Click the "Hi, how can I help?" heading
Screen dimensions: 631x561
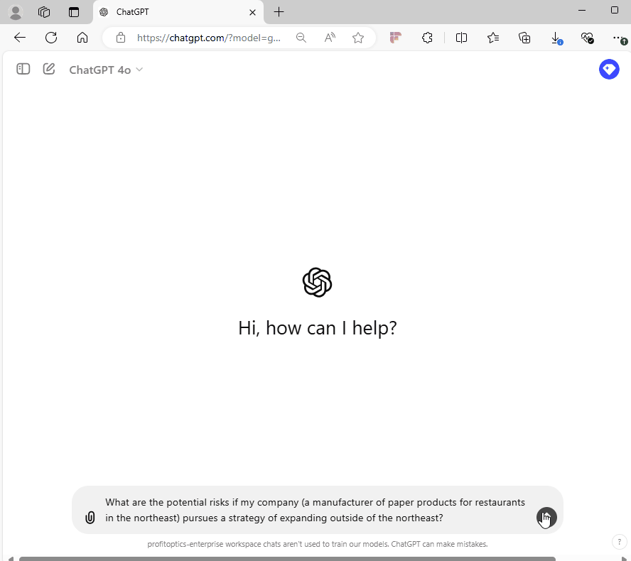(318, 328)
